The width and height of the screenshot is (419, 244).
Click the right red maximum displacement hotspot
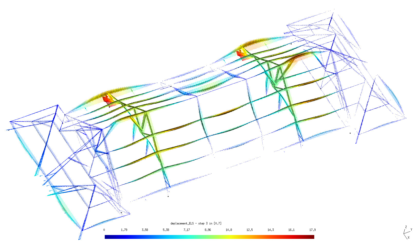coord(240,54)
